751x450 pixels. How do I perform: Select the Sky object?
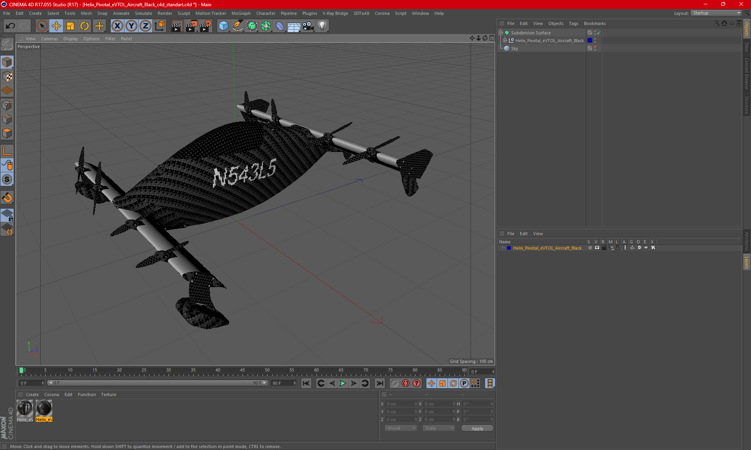(x=514, y=48)
